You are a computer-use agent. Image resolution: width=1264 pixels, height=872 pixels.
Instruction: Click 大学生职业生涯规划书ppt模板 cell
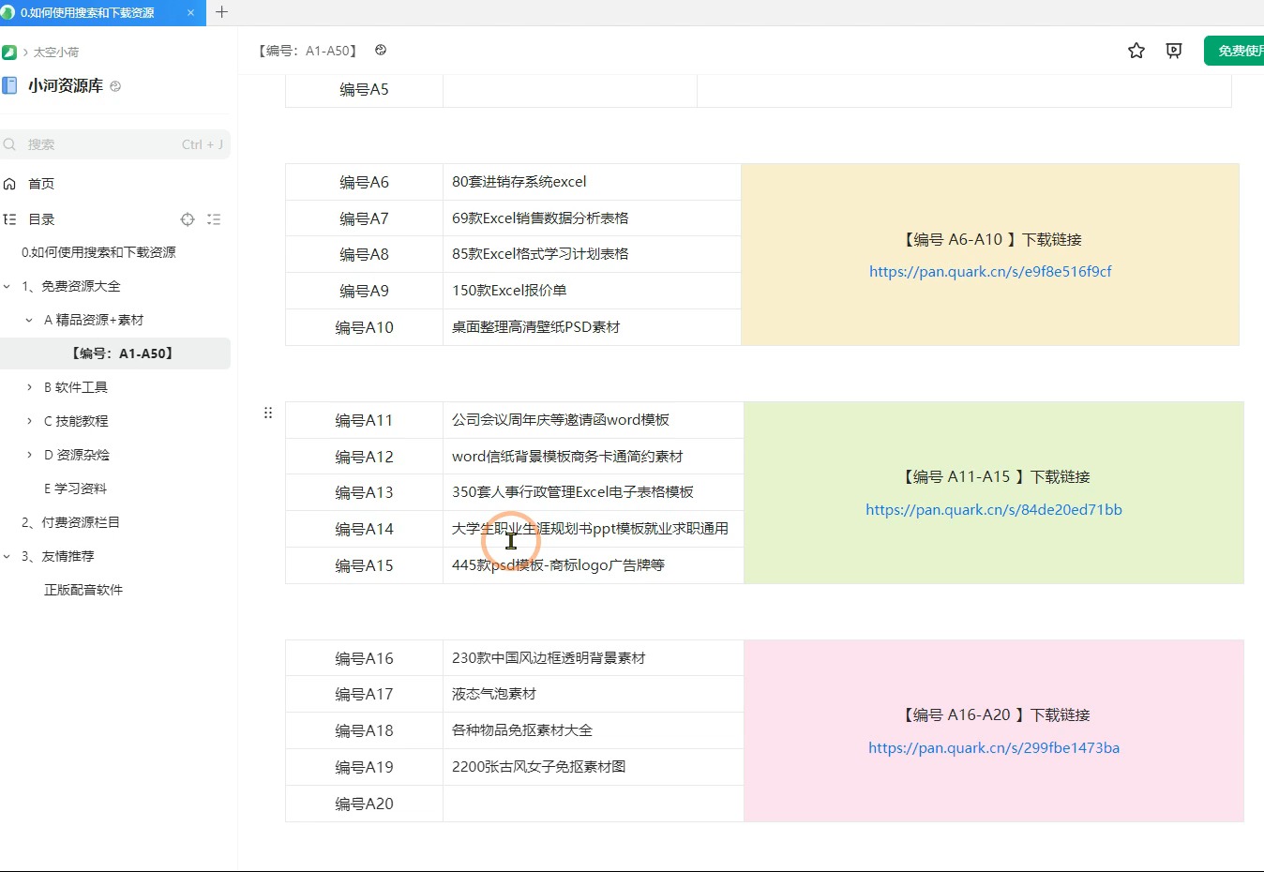click(594, 529)
